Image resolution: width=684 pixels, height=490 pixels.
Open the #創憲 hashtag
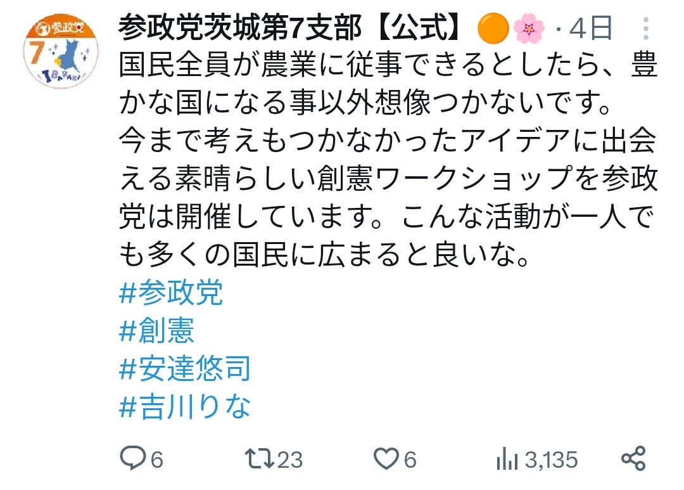(156, 330)
